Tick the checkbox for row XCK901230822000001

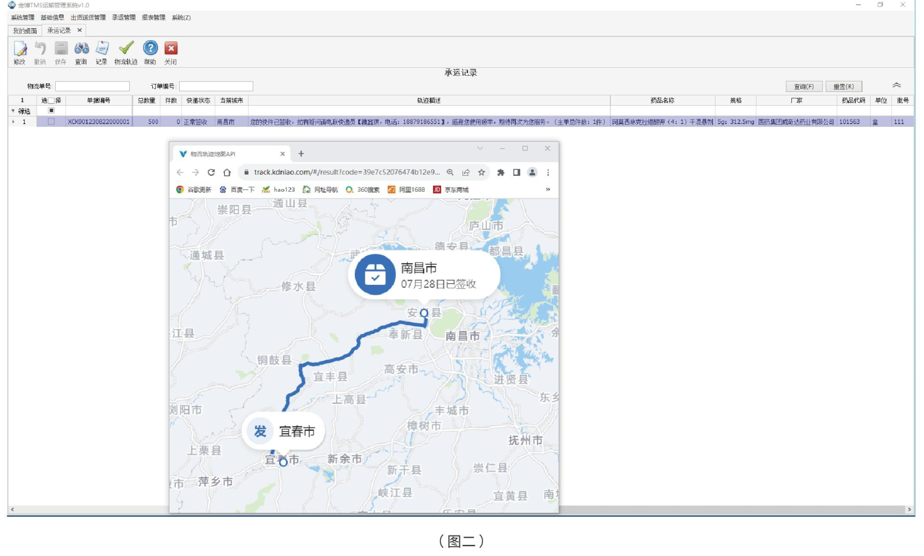point(51,122)
